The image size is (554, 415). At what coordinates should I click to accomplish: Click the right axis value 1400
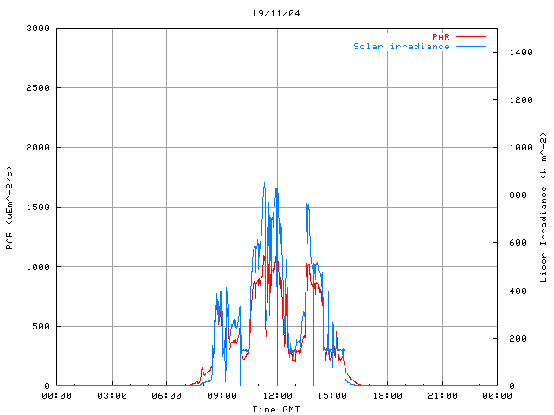point(521,53)
